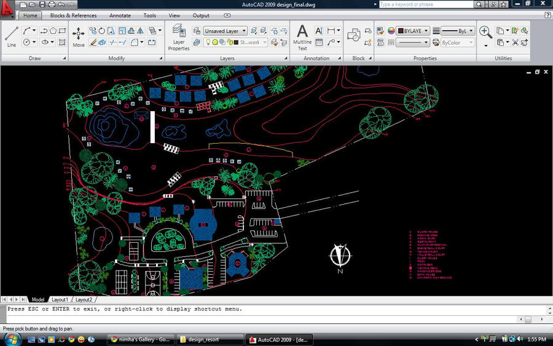The image size is (553, 346).
Task: Click the command line text area
Action: (275, 314)
